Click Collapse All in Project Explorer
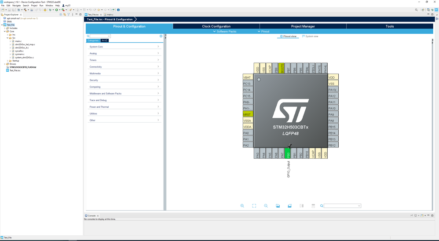 coord(61,15)
